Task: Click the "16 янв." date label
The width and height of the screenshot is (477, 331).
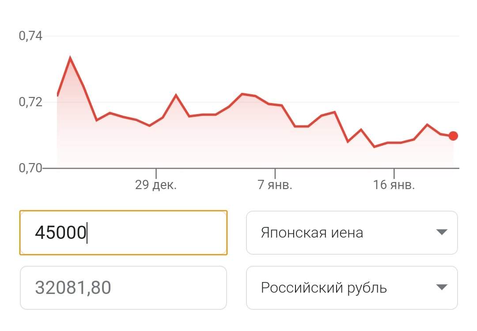Action: click(x=394, y=185)
